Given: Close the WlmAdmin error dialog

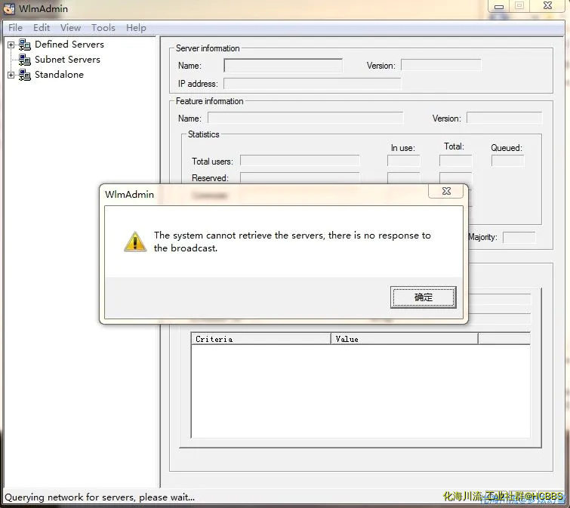Looking at the screenshot, I should [446, 191].
